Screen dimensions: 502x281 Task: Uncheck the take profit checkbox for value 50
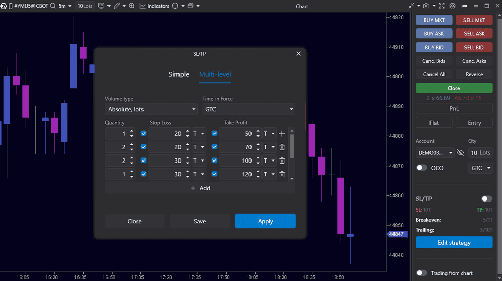pyautogui.click(x=214, y=133)
